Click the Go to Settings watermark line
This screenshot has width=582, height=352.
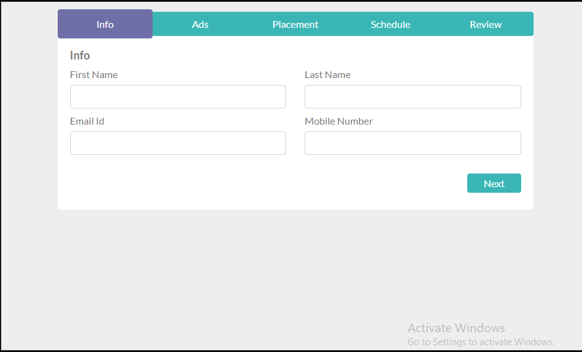tap(481, 342)
